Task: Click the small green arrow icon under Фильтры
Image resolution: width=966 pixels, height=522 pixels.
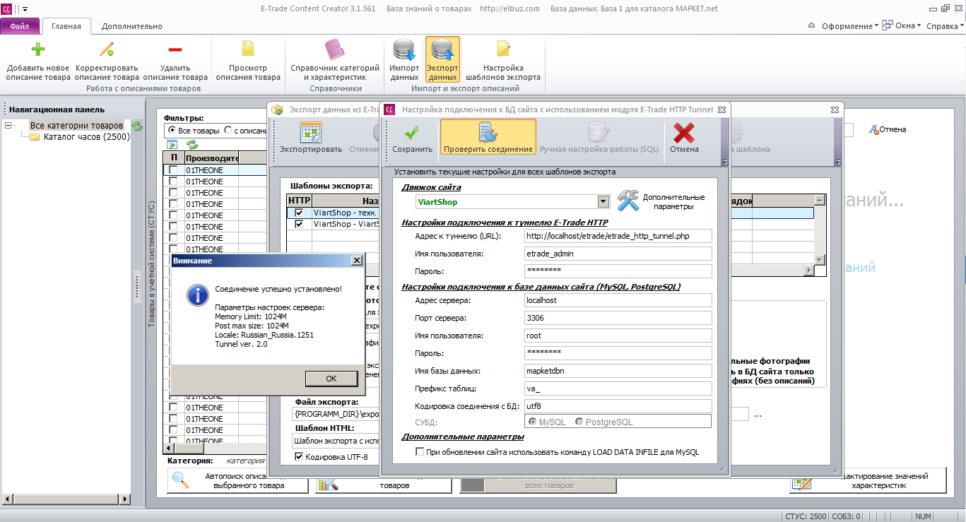Action: click(172, 144)
